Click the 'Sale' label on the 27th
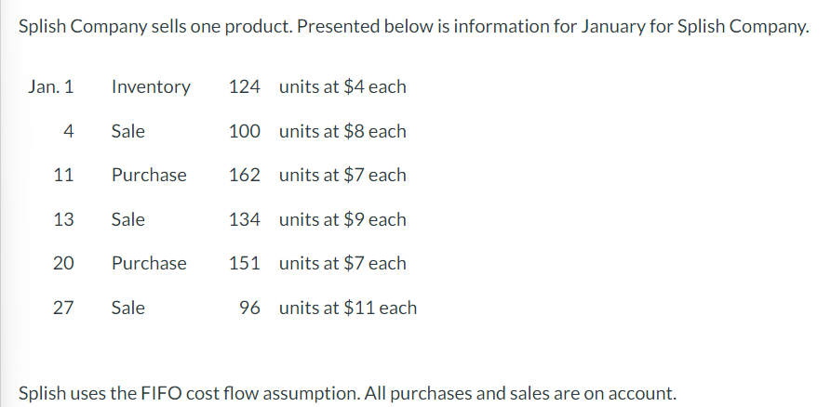The width and height of the screenshot is (831, 407). 128,308
